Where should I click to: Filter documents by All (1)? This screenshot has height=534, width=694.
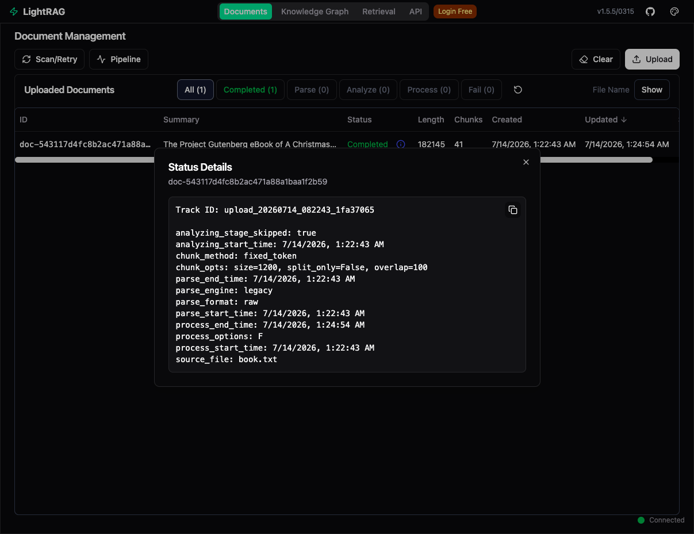[x=195, y=90]
